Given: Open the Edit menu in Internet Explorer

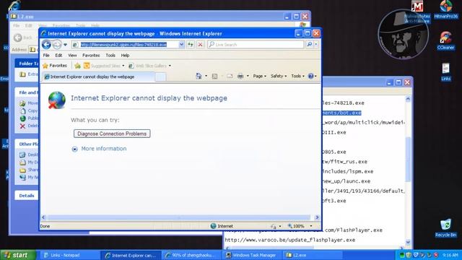Looking at the screenshot, I should tap(58, 56).
